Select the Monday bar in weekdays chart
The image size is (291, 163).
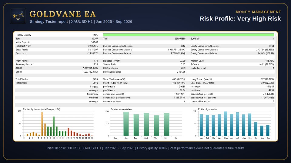pos(126,124)
